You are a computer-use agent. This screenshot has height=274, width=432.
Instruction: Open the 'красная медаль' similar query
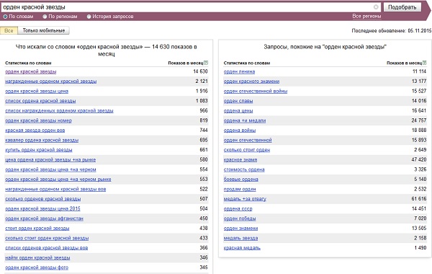click(x=242, y=248)
